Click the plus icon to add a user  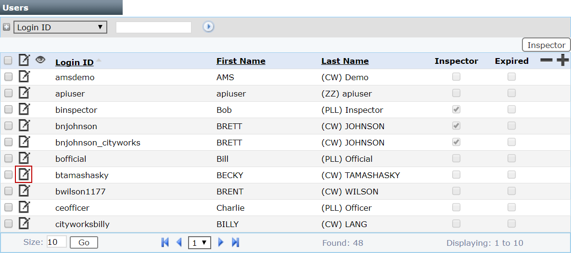tap(562, 60)
